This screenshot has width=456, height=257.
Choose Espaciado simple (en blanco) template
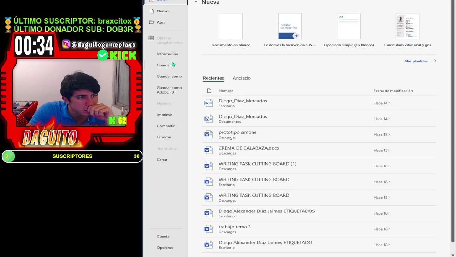click(349, 30)
